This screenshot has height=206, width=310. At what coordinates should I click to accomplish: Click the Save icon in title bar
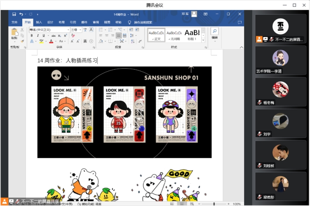(x=14, y=14)
